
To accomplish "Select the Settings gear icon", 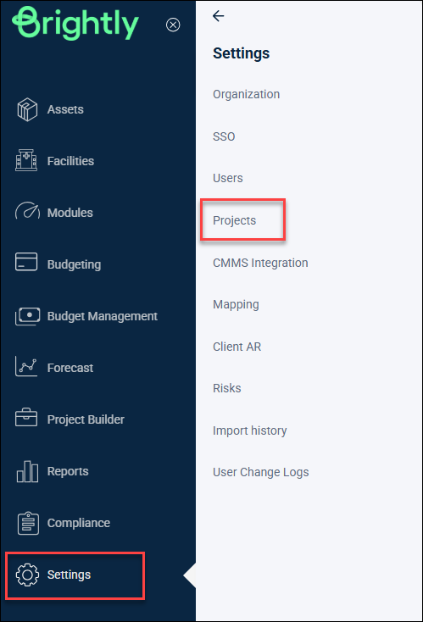I will pos(27,575).
